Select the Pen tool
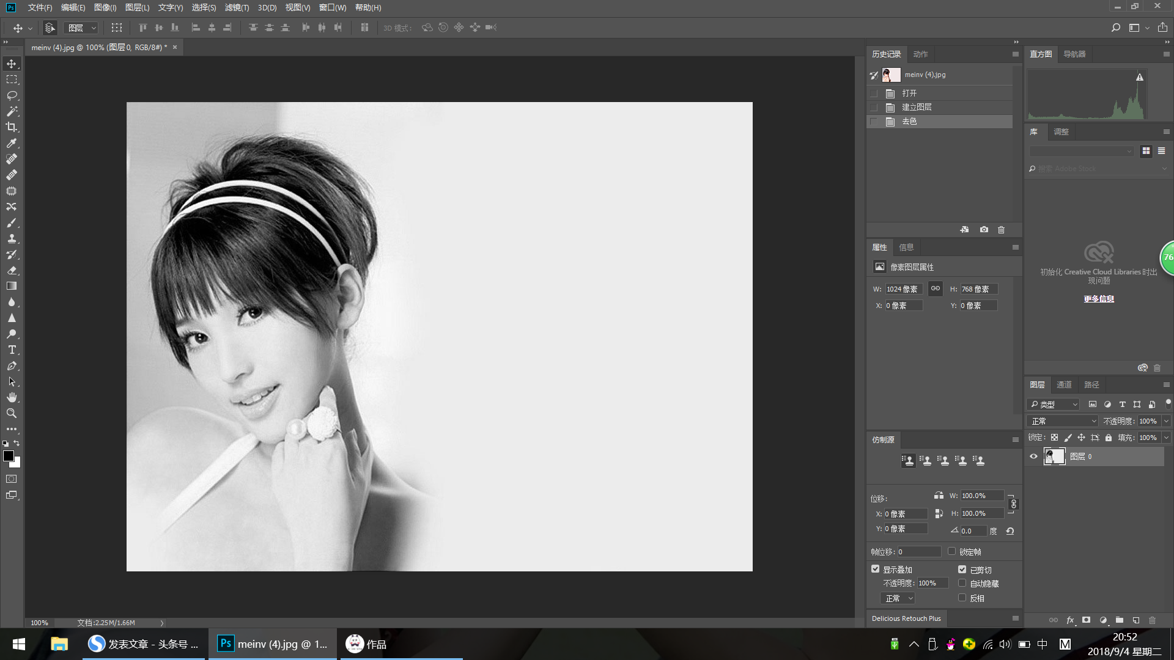 (12, 365)
